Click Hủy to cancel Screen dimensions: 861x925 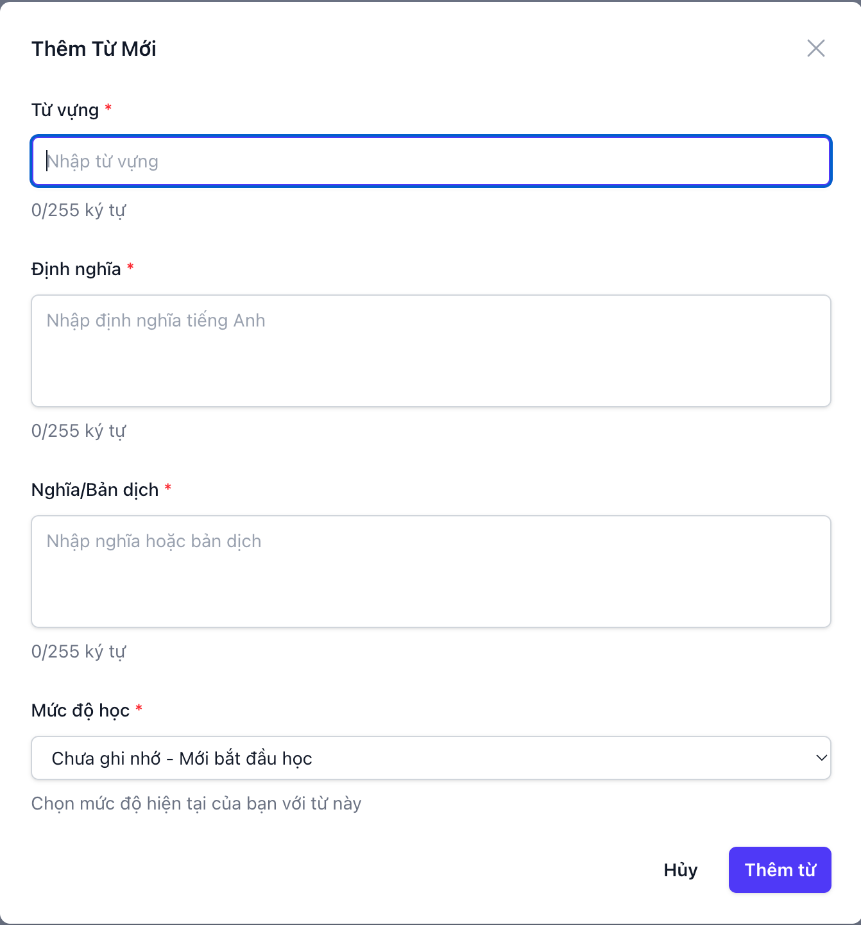point(680,870)
